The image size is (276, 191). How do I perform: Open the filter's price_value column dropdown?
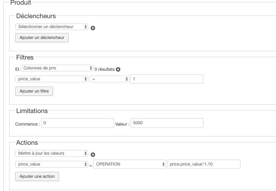[x=52, y=79]
